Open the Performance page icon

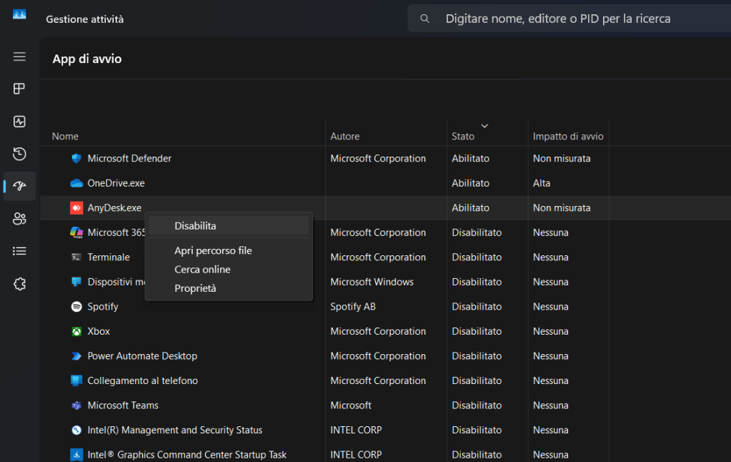[x=19, y=122]
